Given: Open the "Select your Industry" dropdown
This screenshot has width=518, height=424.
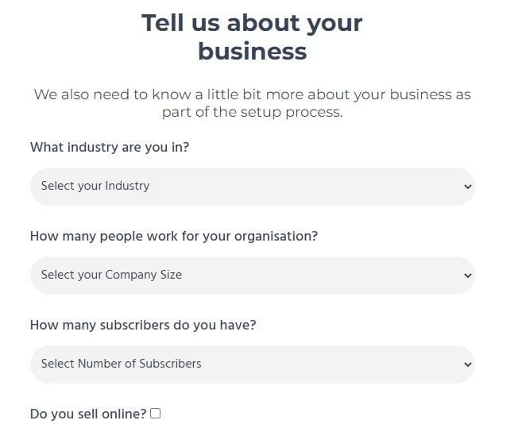Looking at the screenshot, I should coord(252,187).
